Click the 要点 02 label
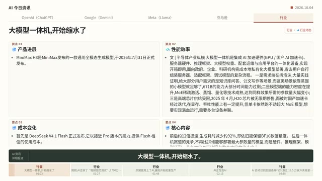The height and width of the screenshot is (181, 322). (x=171, y=44)
